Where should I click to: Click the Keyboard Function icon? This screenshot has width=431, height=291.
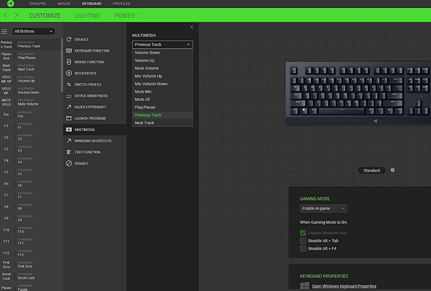click(x=68, y=51)
